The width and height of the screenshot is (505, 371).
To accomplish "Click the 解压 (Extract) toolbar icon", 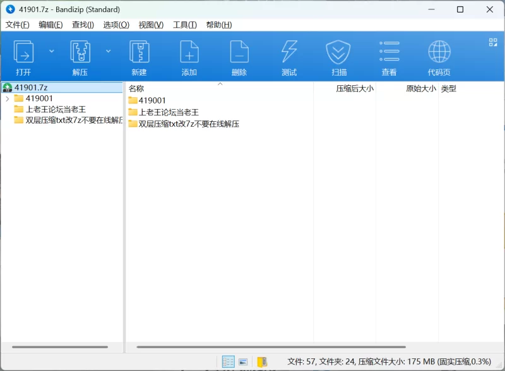I will coord(80,57).
